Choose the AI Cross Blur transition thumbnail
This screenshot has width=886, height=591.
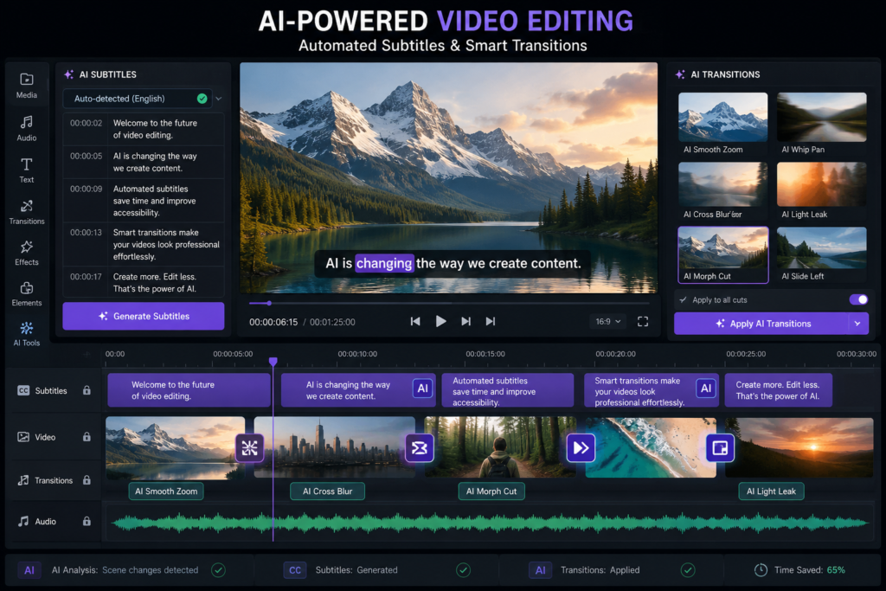click(x=722, y=184)
